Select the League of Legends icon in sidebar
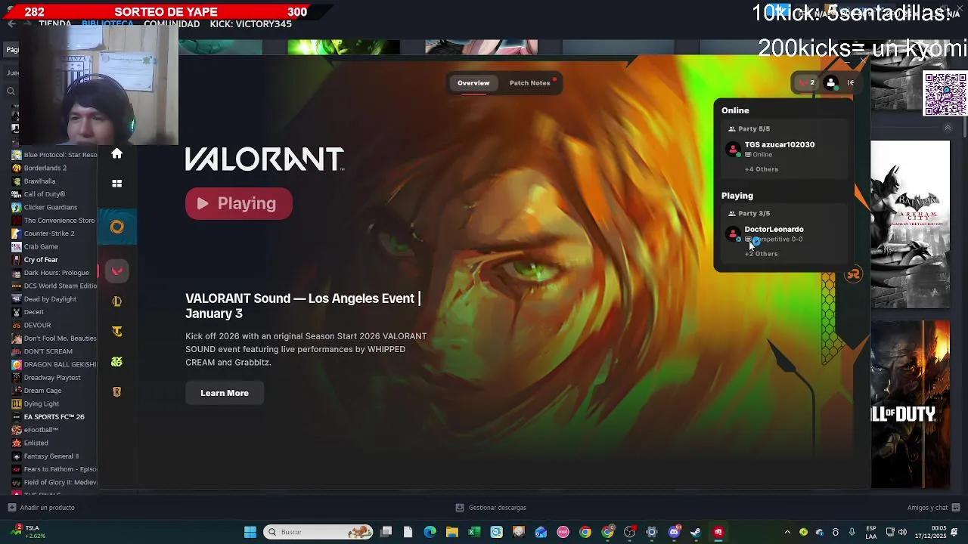The width and height of the screenshot is (968, 544). 116,301
